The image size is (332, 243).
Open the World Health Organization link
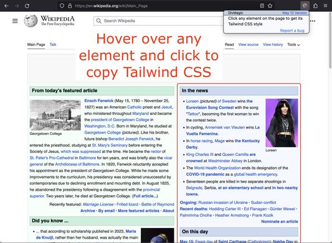pyautogui.click(x=217, y=168)
